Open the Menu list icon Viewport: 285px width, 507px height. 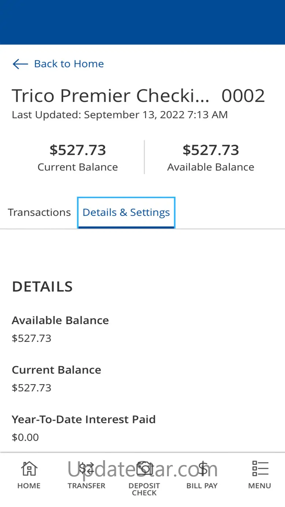pos(260,468)
